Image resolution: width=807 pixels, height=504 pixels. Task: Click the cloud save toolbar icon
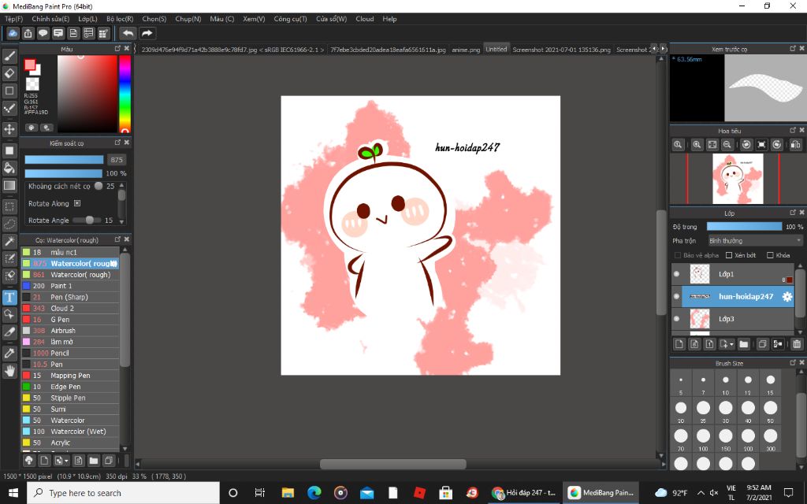click(13, 33)
